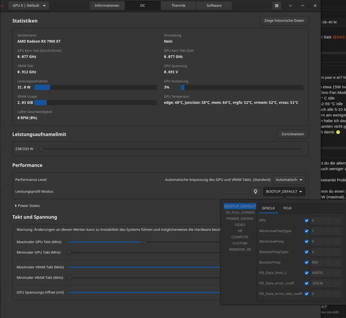Select the VIDEO profile
346x318 pixels.
pyautogui.click(x=240, y=225)
